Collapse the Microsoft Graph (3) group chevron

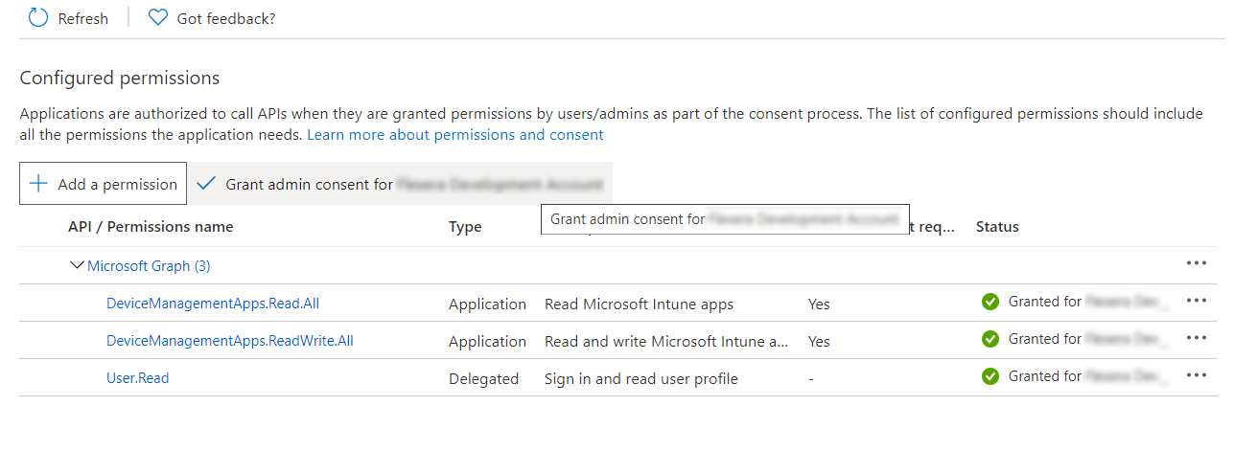(78, 265)
